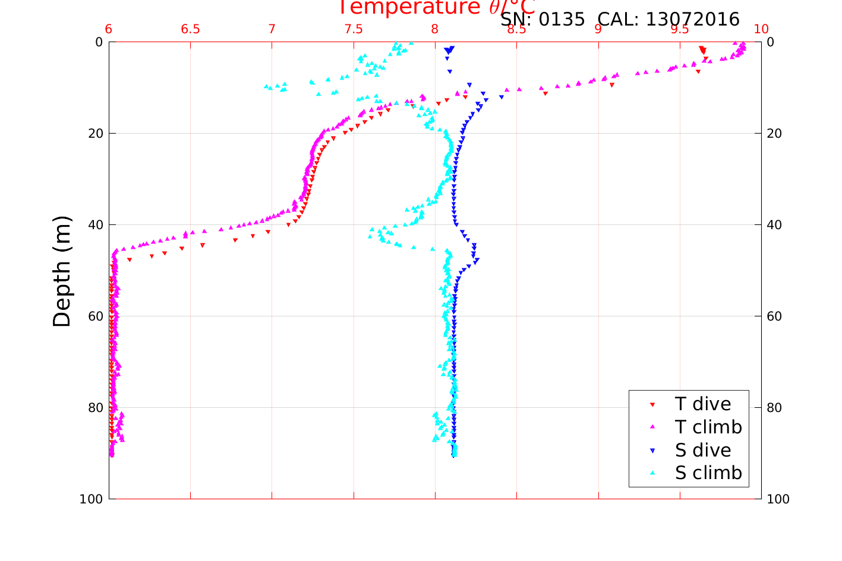The height and width of the screenshot is (561, 842).
Task: Click the '10' temperature tick label
Action: coord(761,30)
